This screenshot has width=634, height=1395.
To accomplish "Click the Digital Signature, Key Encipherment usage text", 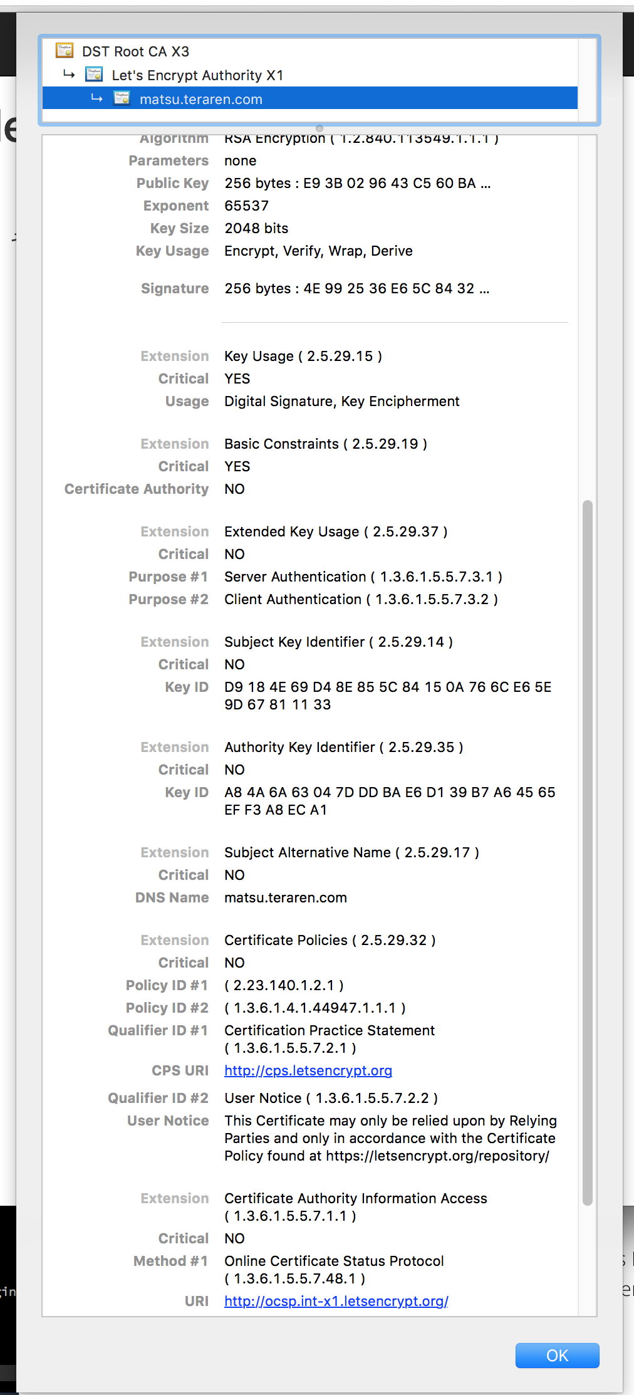I will (342, 401).
